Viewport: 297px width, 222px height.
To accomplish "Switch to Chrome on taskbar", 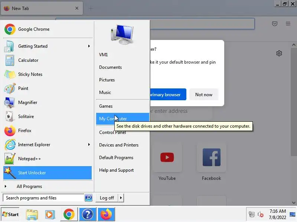I will pos(69,215).
